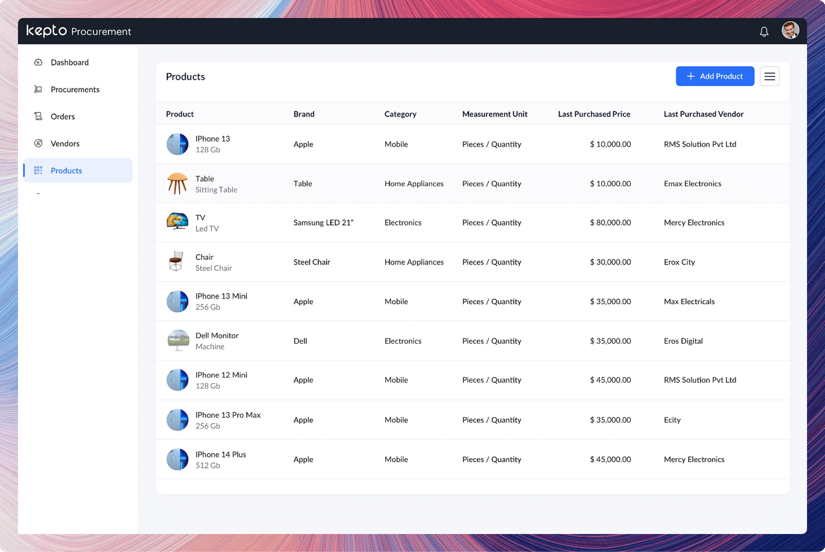The width and height of the screenshot is (825, 552).
Task: Open the IPhone 13 Mini product name
Action: coord(221,296)
